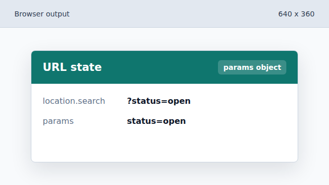
Task: Click the '640 x 360' dimensions text
Action: pyautogui.click(x=296, y=14)
